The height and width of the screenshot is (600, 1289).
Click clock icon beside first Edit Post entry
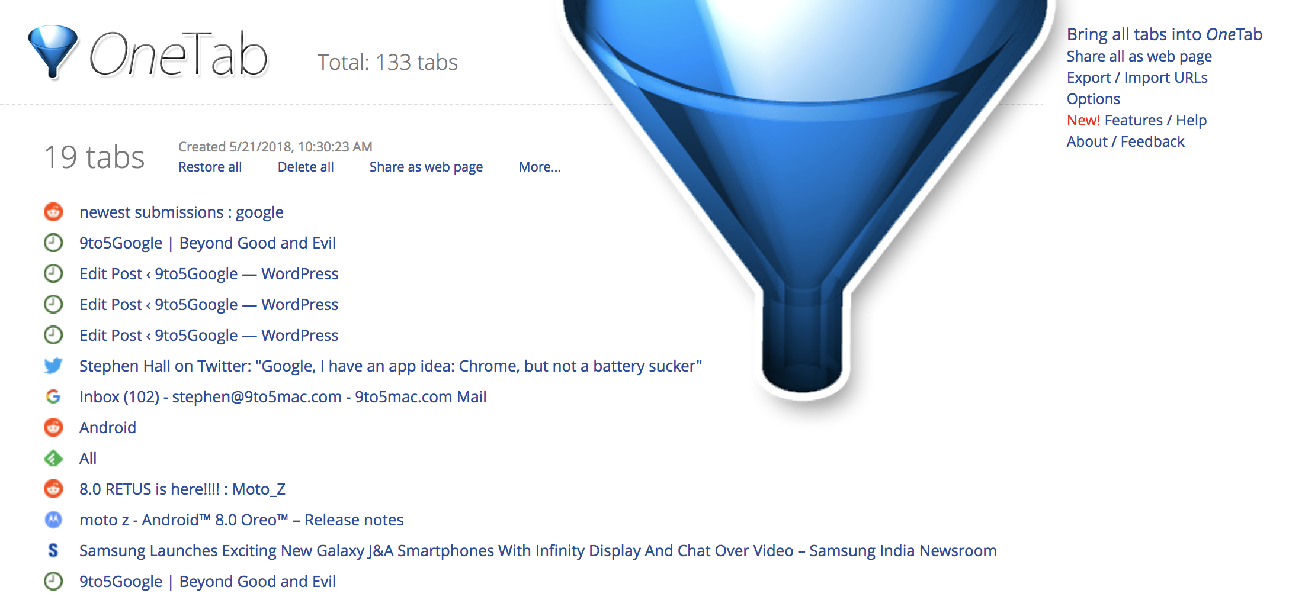pyautogui.click(x=53, y=273)
